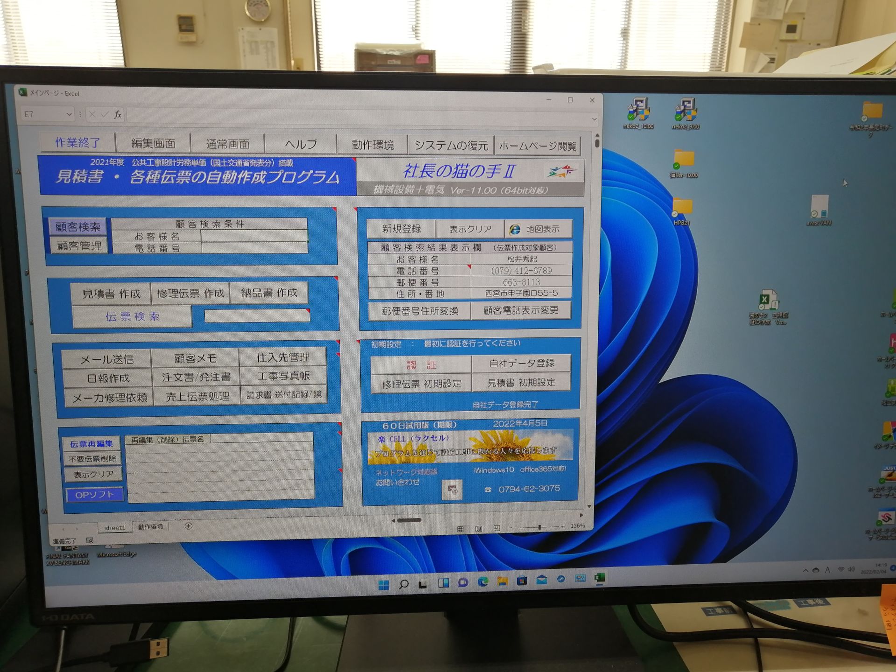Screen dimensions: 896x672
Task: Click the 伝票検索 text input box
Action: pyautogui.click(x=257, y=315)
